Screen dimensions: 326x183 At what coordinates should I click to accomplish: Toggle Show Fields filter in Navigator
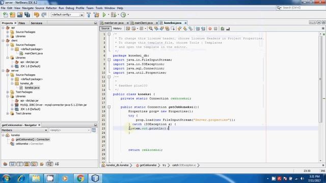[12, 164]
